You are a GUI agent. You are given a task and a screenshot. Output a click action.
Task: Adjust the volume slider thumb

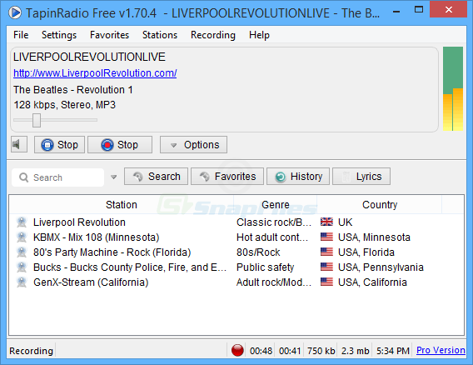pyautogui.click(x=37, y=120)
